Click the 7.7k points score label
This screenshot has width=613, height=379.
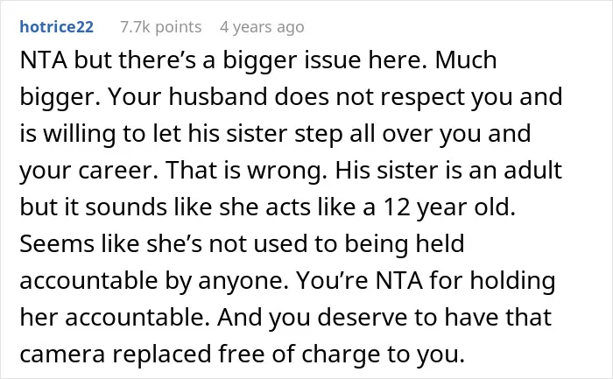coord(160,27)
